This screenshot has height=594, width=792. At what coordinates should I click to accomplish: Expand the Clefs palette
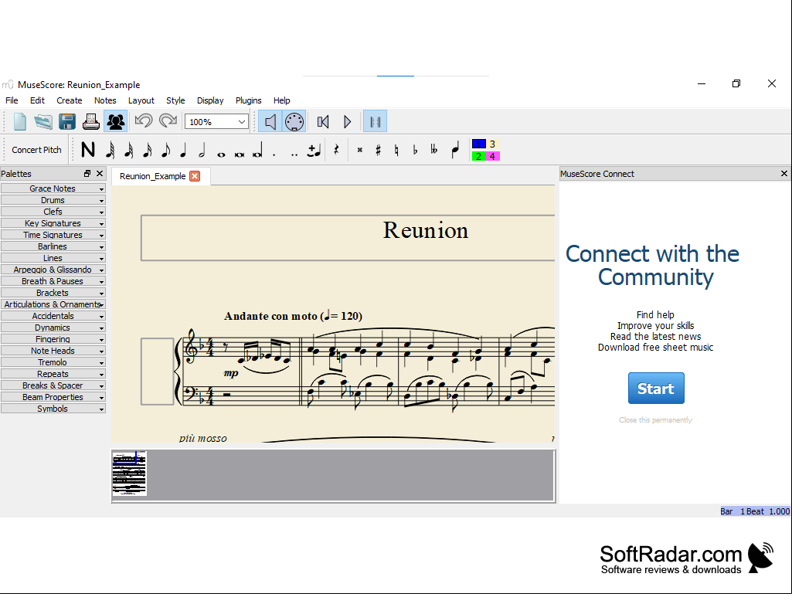(x=53, y=212)
